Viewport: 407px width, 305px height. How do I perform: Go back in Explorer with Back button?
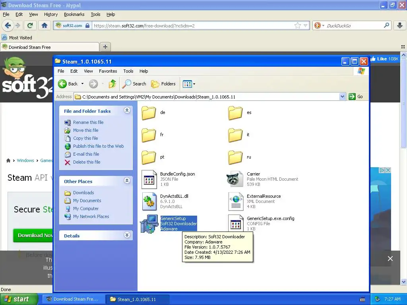click(x=68, y=84)
